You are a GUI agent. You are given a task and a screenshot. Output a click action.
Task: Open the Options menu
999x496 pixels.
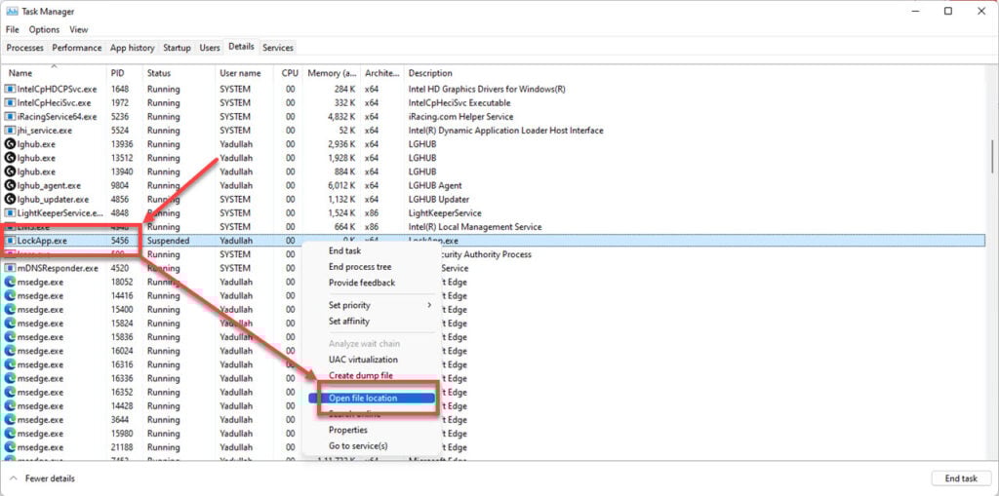(x=44, y=29)
